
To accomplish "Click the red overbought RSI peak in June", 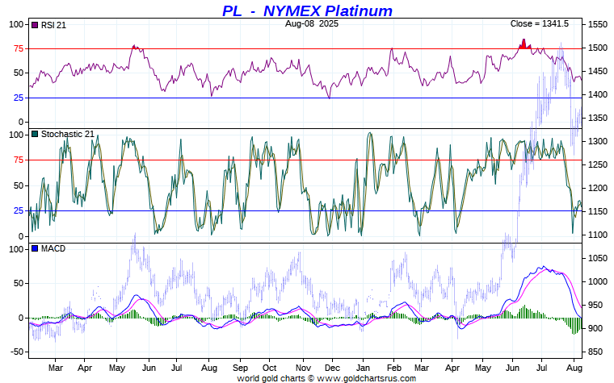I will (524, 44).
